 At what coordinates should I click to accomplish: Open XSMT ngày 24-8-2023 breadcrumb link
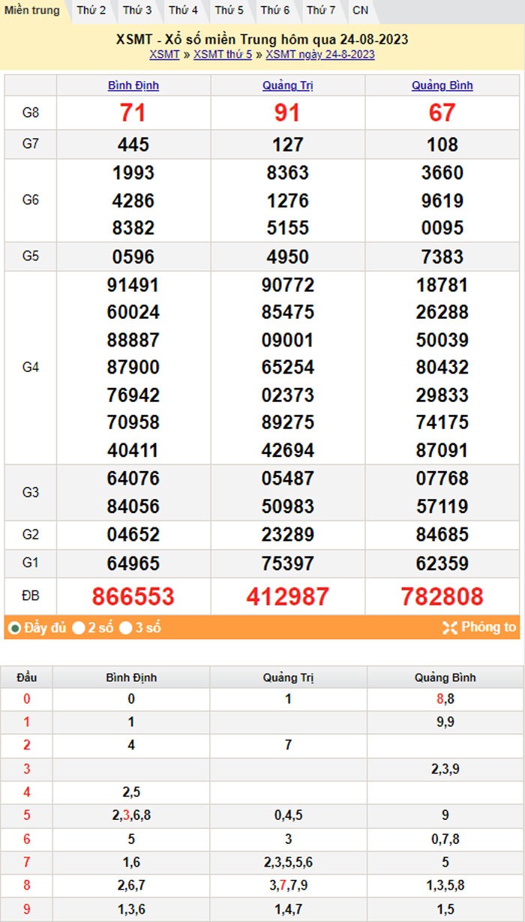coord(320,55)
